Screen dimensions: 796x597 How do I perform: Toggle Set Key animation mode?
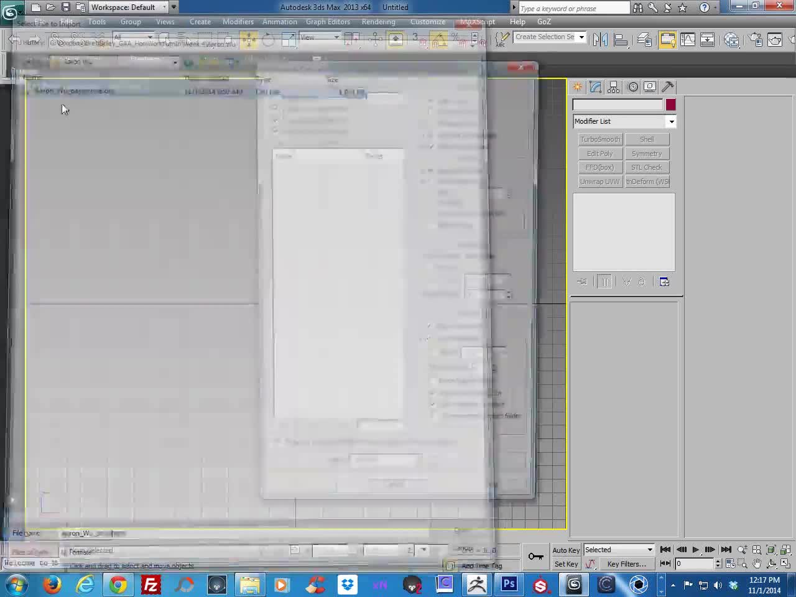(x=566, y=564)
